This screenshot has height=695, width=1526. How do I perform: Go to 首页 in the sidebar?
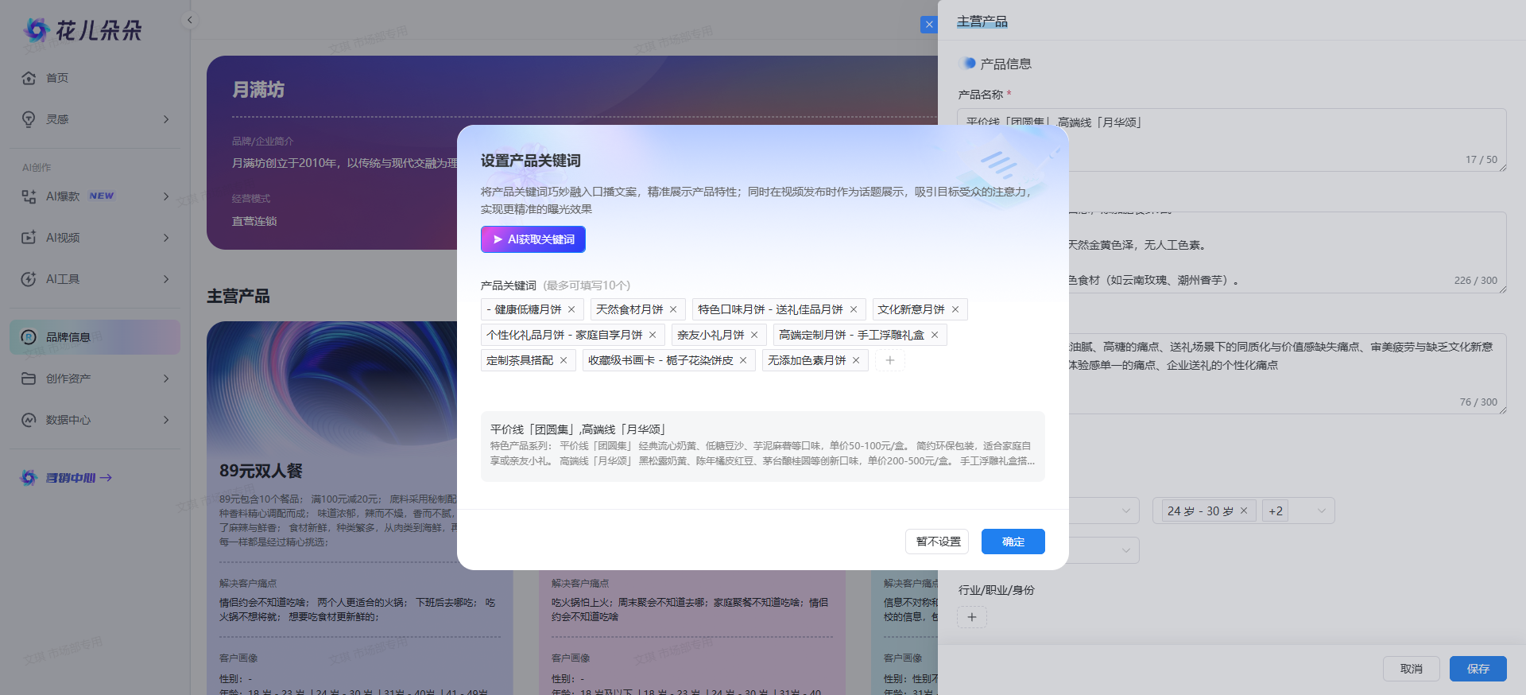[57, 78]
